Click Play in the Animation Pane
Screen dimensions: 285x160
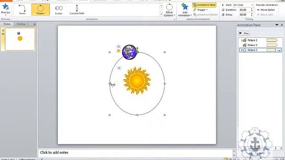tap(244, 33)
